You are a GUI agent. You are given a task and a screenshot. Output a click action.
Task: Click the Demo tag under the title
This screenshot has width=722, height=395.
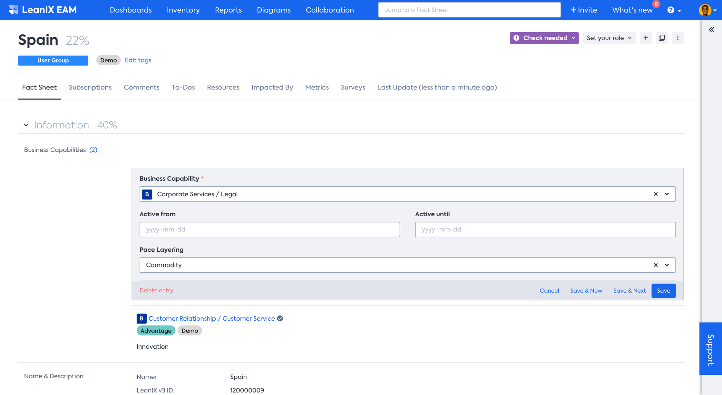coord(108,60)
